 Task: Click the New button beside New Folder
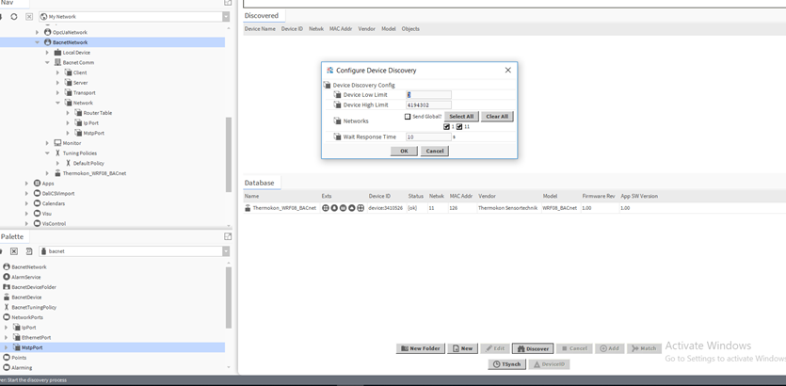pos(462,348)
